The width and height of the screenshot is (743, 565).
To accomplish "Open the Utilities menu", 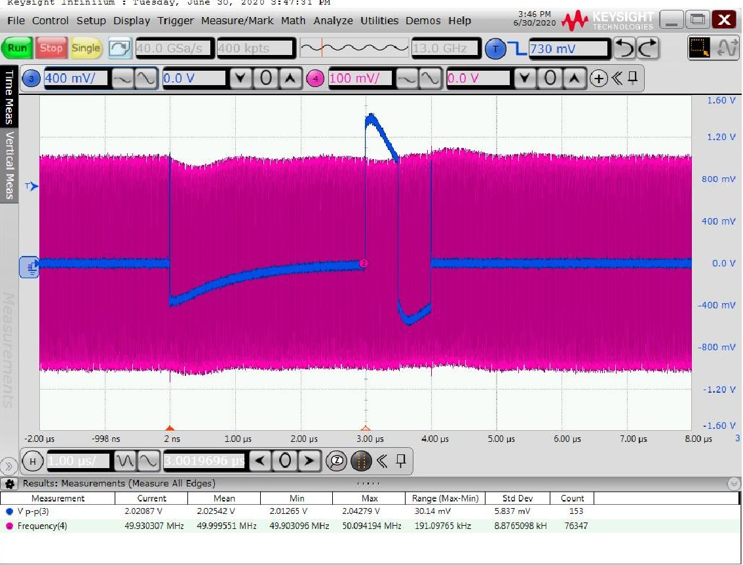I will (379, 21).
